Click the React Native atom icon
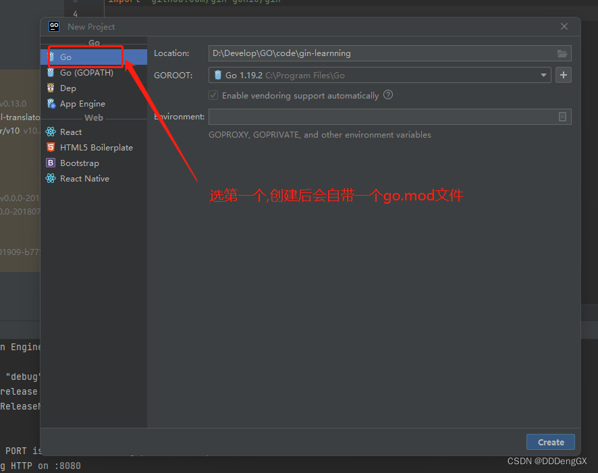The height and width of the screenshot is (473, 598). [51, 178]
